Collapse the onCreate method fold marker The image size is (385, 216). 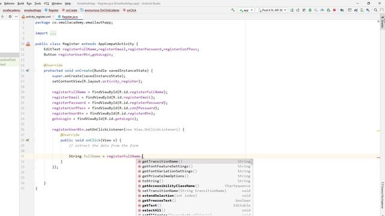point(34,71)
